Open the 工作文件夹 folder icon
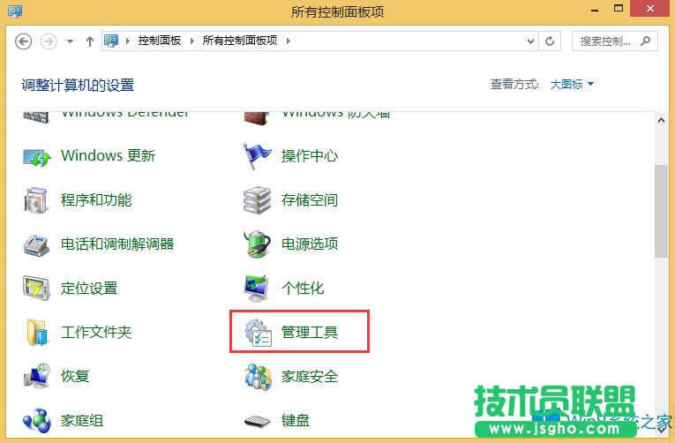Viewport: 675px width, 443px height. (37, 333)
